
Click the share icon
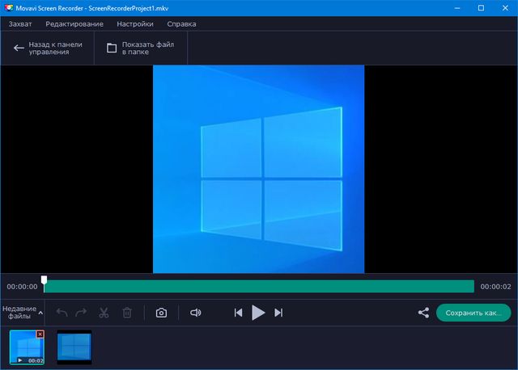(423, 313)
